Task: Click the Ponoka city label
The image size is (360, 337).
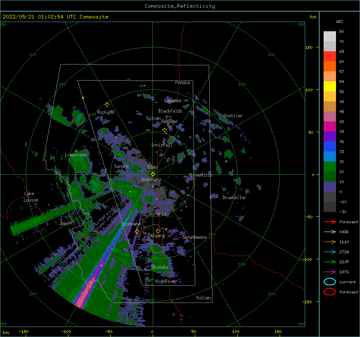Action: 182,83
